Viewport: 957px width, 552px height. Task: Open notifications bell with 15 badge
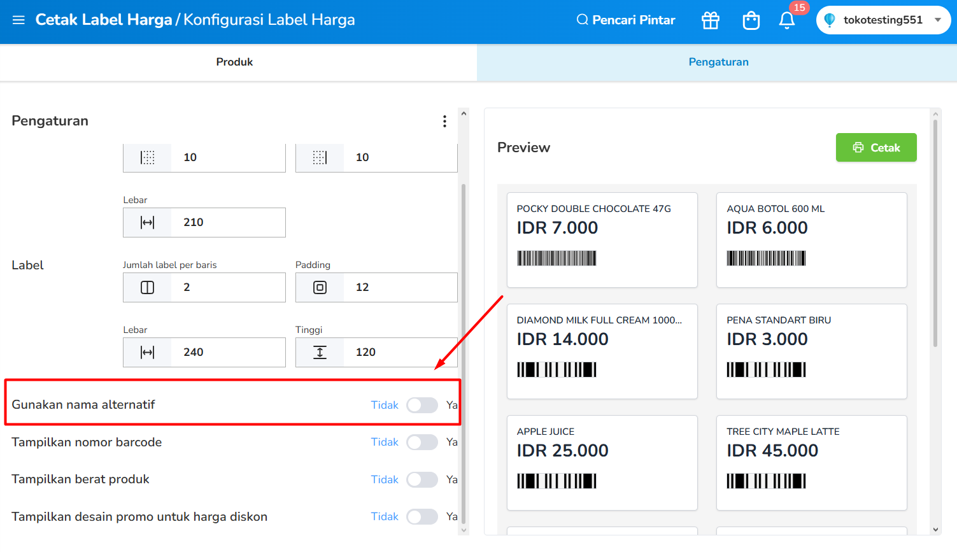coord(787,20)
